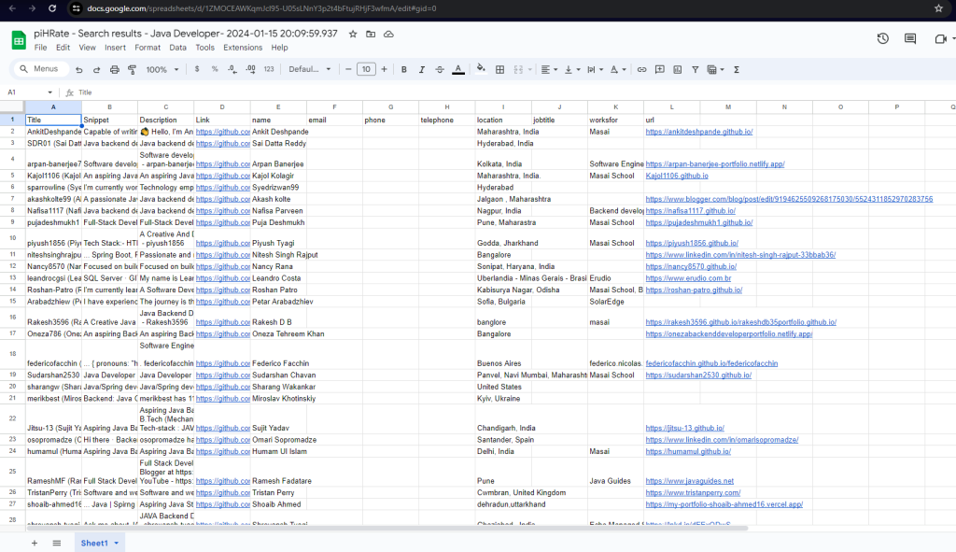
Task: Open the Insert menu
Action: [115, 48]
